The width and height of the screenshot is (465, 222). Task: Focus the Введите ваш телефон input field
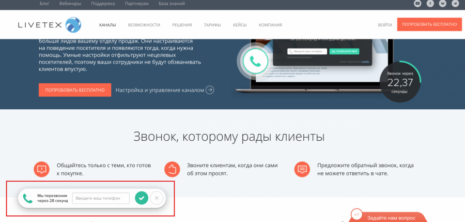[101, 198]
